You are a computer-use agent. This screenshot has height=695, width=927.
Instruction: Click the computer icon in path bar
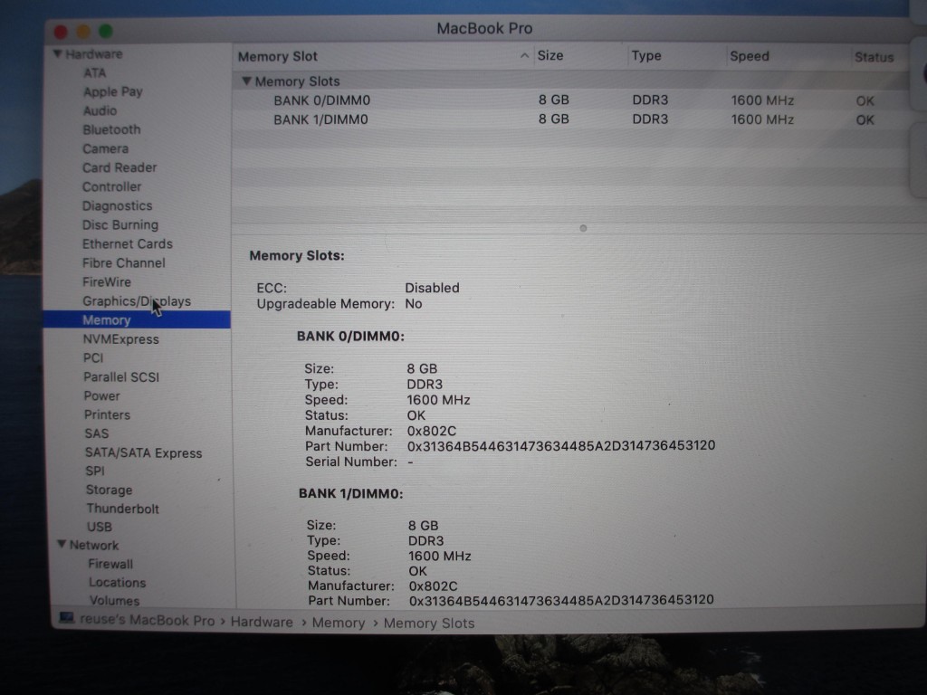tap(66, 618)
